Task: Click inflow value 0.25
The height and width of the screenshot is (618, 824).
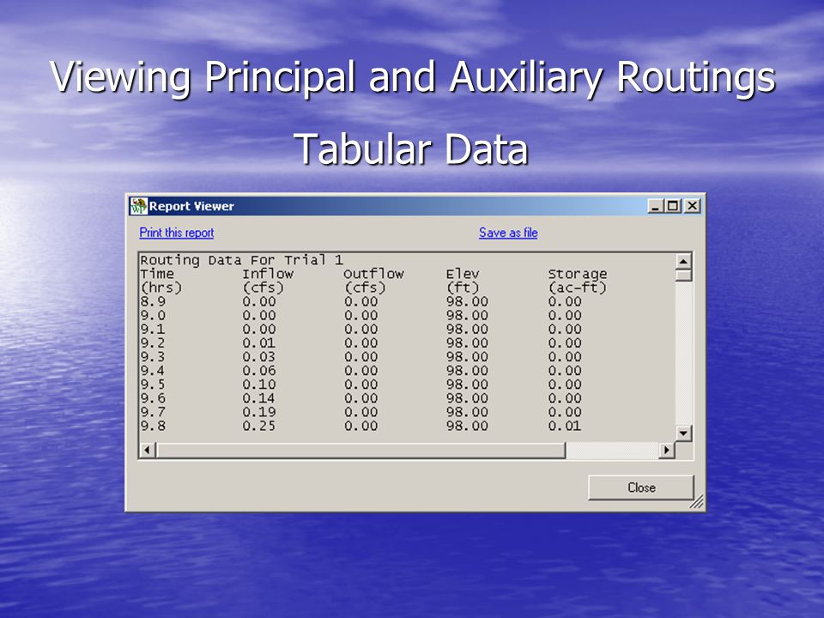Action: 259,426
